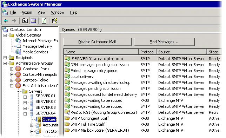Expand the Contoso-Minneapolis group

point(12,74)
